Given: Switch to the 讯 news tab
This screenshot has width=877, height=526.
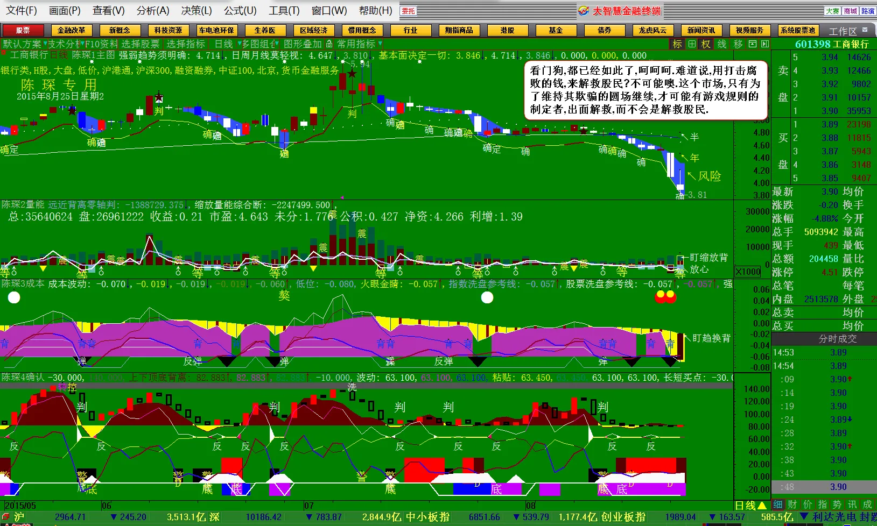Looking at the screenshot, I should (852, 504).
